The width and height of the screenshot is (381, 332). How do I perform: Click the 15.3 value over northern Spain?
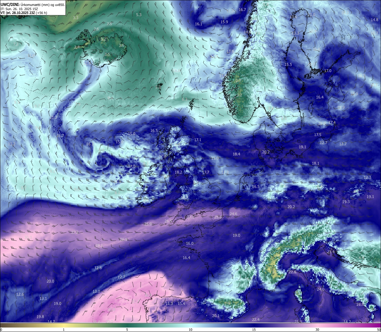click(x=169, y=303)
